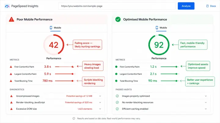Click red Total Blocking Time 780 ms bar
Screen dimensions: 220x123
pyautogui.click(x=64, y=81)
